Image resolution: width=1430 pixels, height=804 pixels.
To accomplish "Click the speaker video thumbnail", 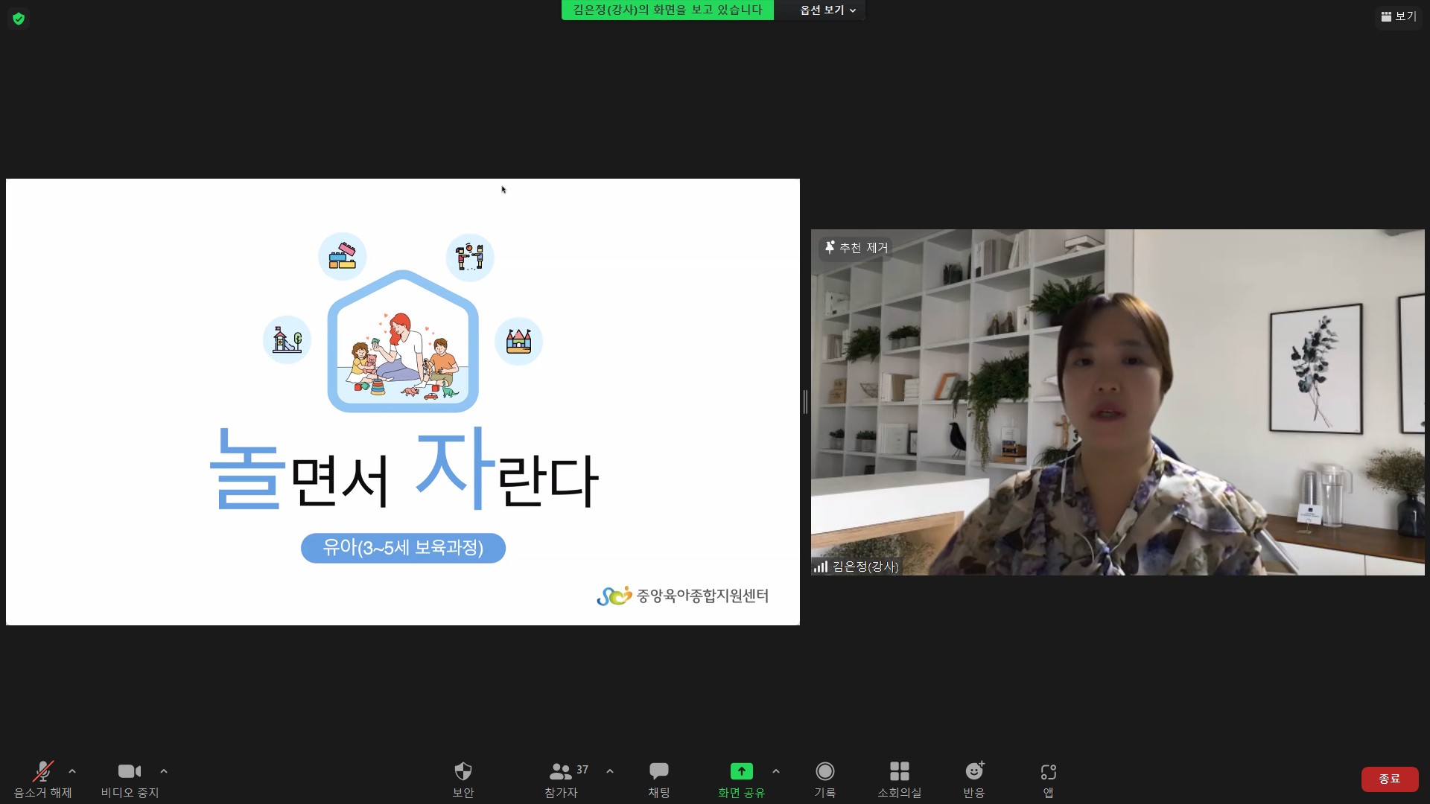I will tap(1117, 402).
